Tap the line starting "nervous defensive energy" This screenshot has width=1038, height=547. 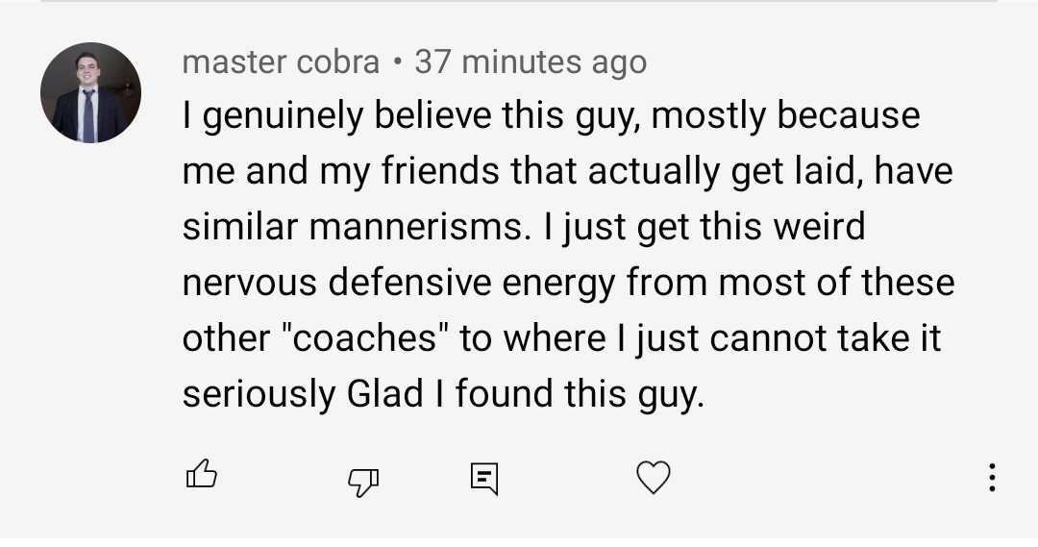568,284
